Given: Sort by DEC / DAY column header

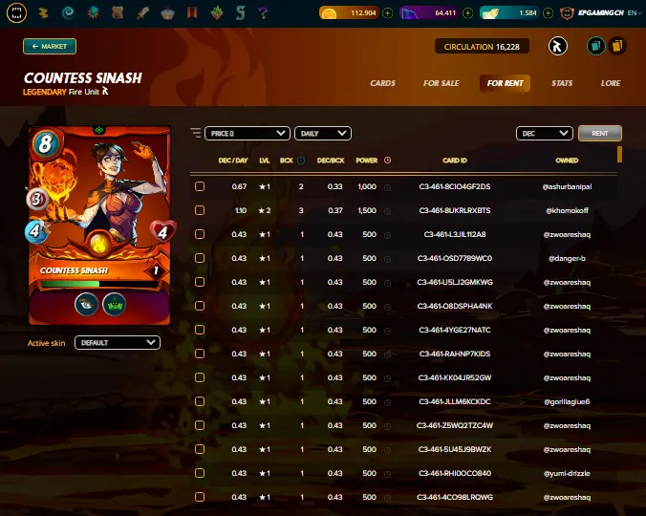Looking at the screenshot, I should pyautogui.click(x=233, y=161).
